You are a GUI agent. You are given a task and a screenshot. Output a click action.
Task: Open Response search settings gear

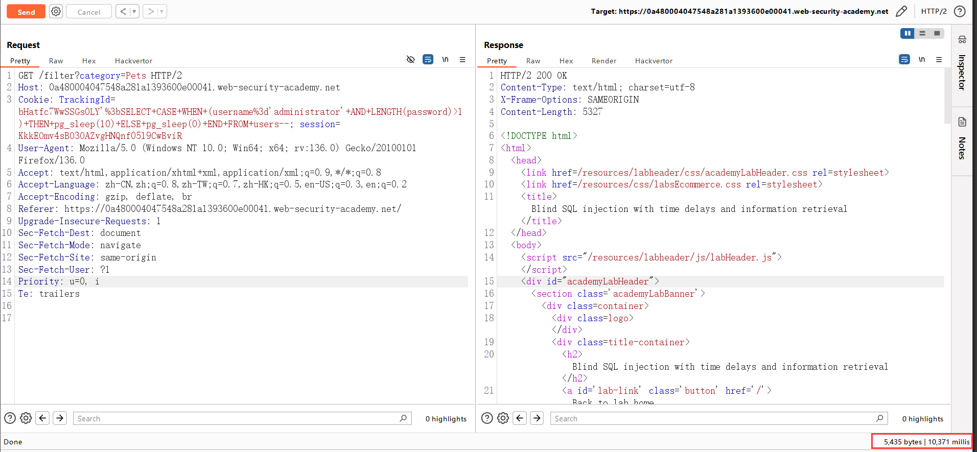click(x=503, y=418)
